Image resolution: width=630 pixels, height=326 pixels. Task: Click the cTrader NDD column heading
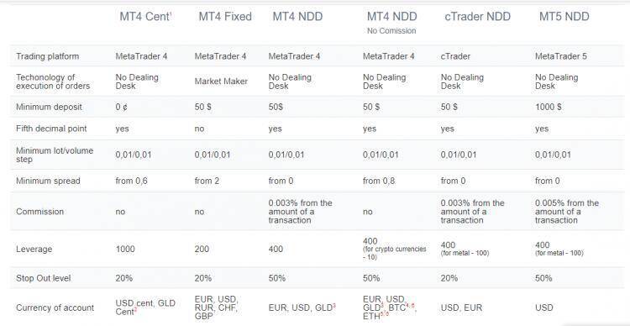click(477, 17)
